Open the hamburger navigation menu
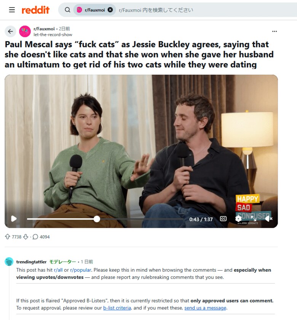This screenshot has height=320, width=297. [x=12, y=10]
